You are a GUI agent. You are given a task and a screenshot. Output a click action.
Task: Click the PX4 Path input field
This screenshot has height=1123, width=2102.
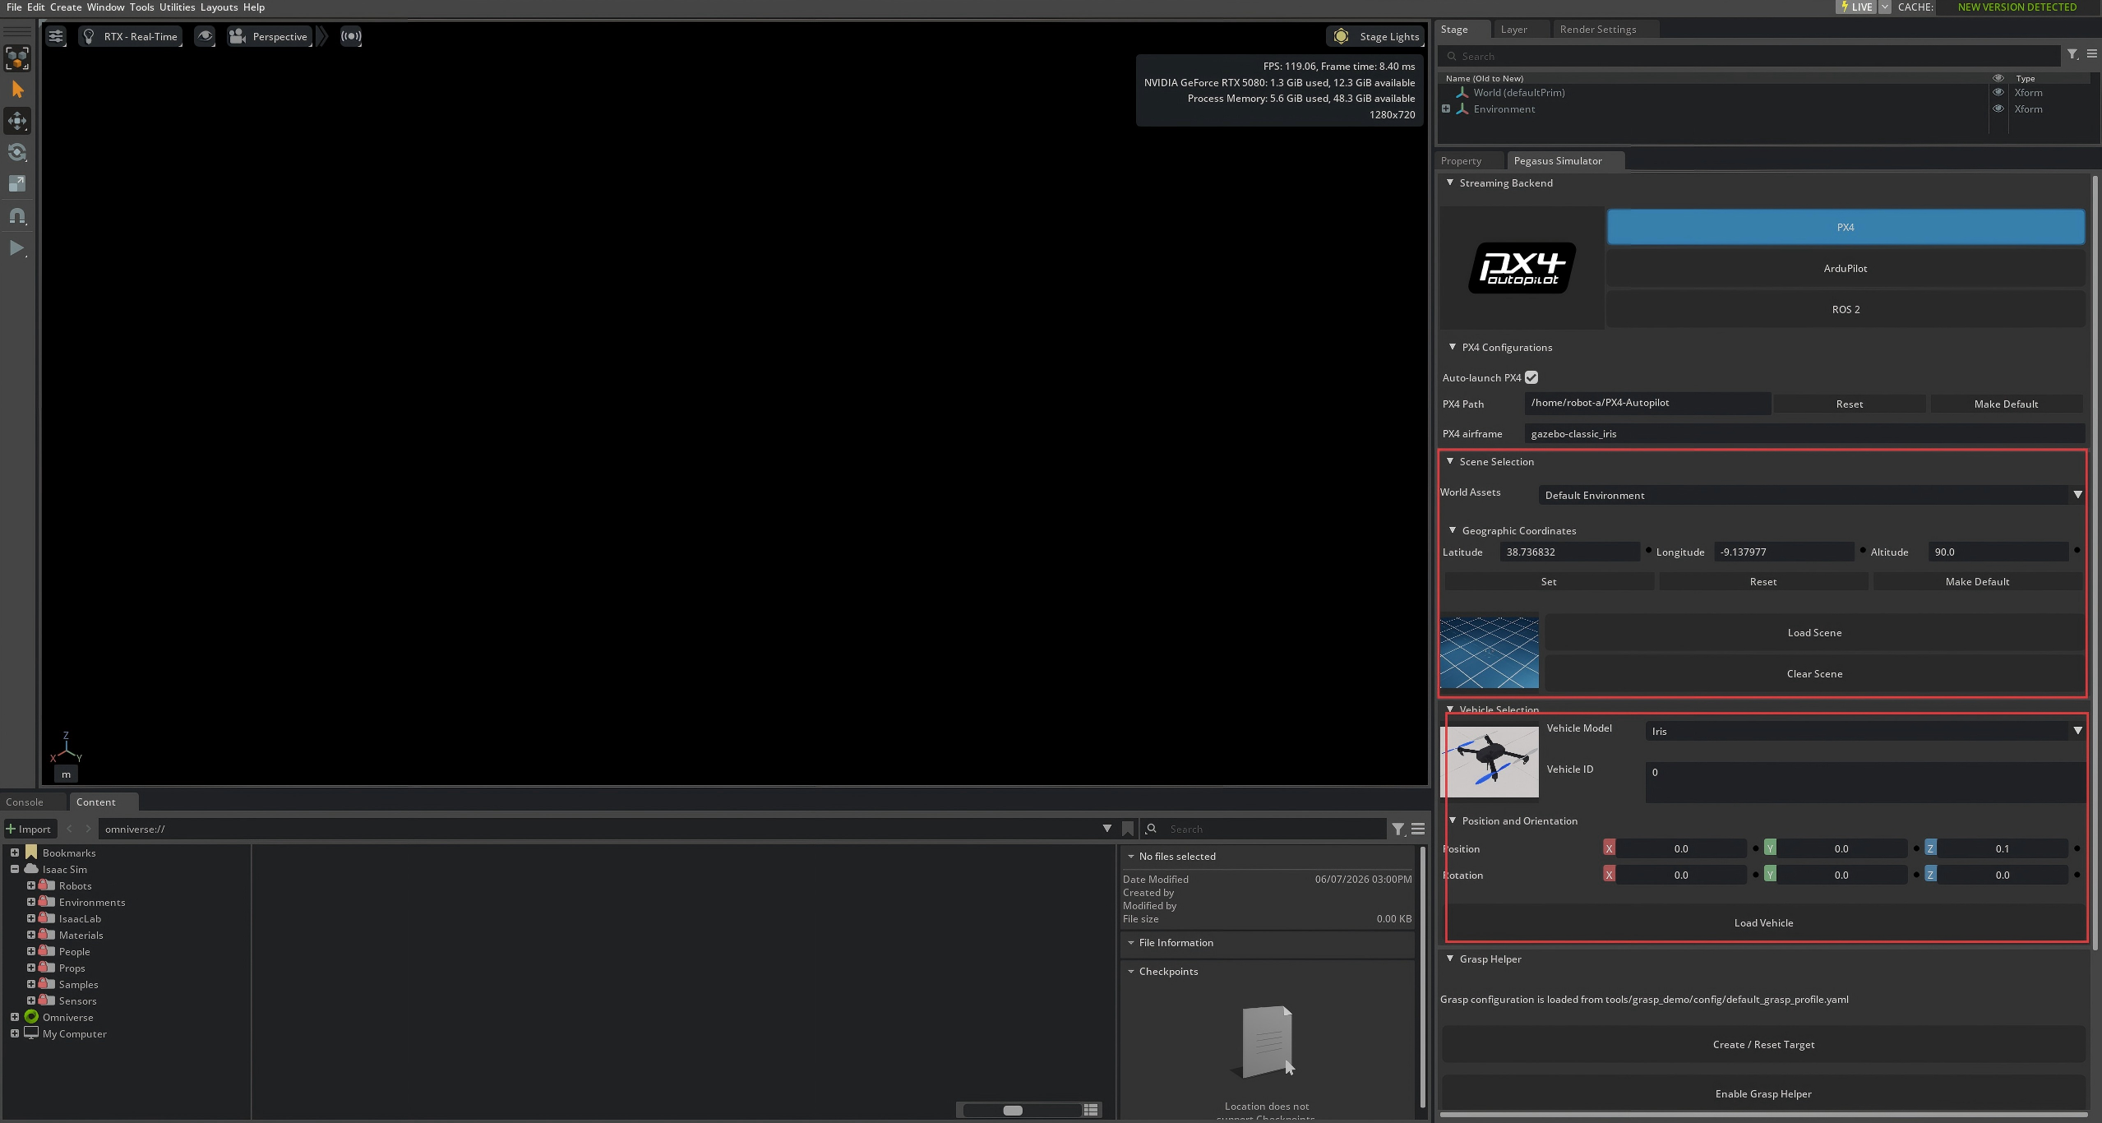tap(1647, 403)
